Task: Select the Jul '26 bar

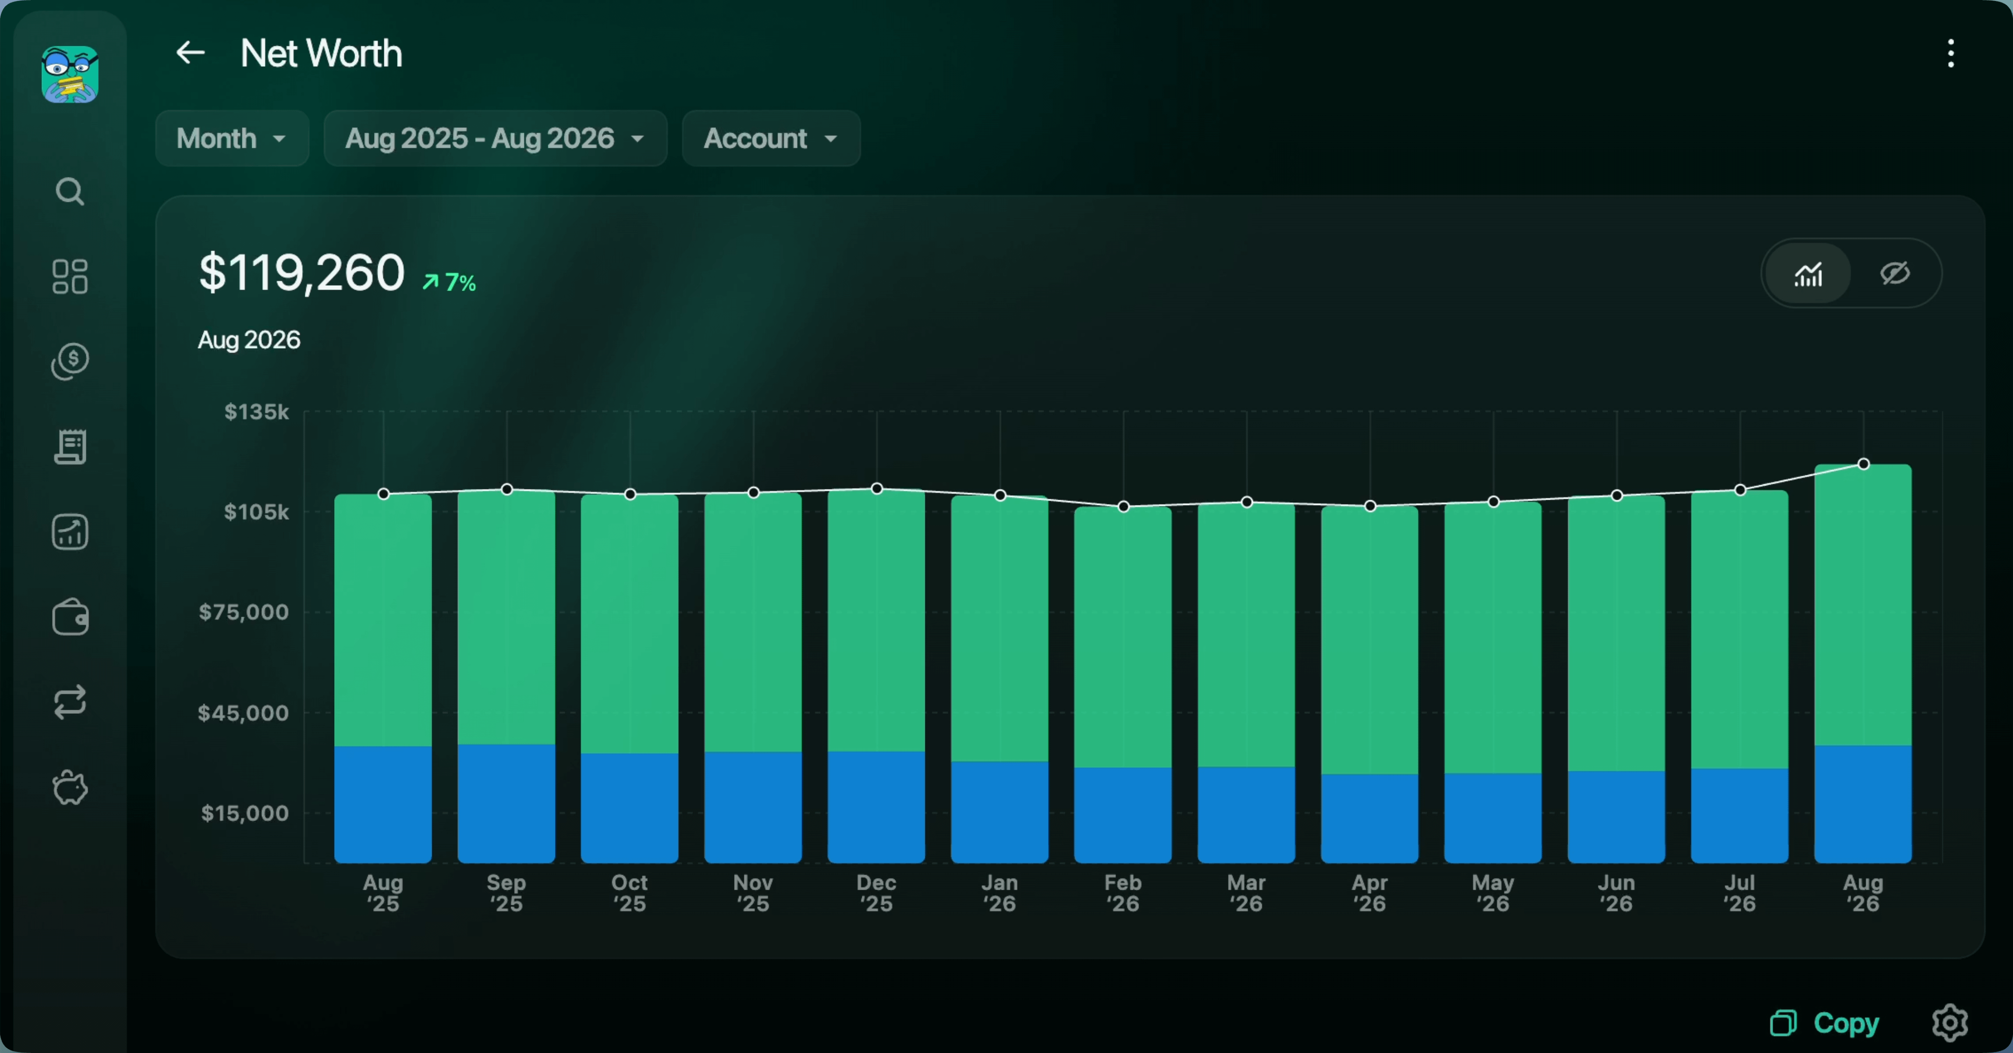Action: [1739, 677]
